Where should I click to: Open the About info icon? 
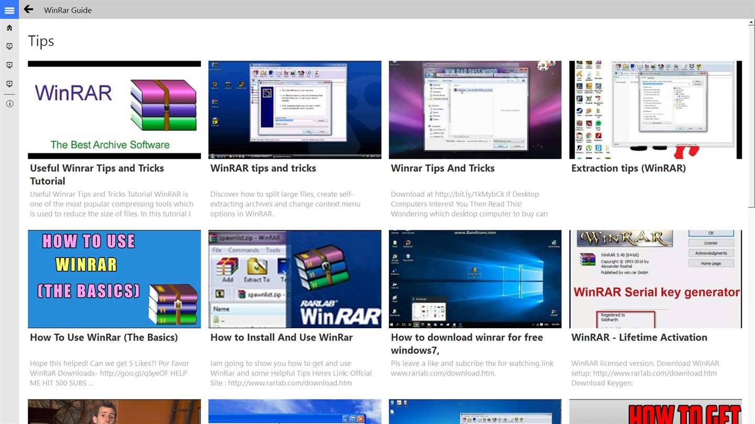(9, 104)
